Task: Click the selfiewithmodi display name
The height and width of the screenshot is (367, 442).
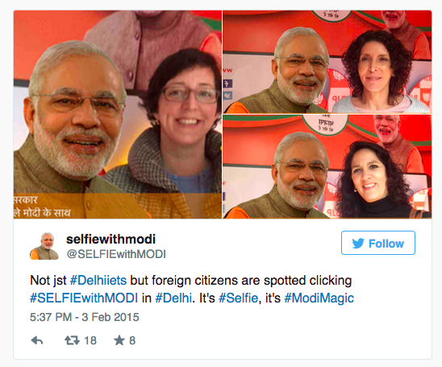Action: pos(110,239)
